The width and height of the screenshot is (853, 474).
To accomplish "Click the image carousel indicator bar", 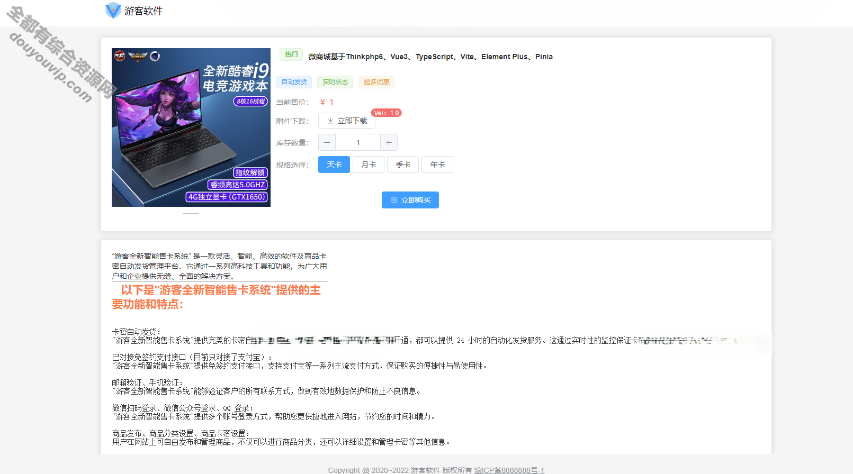I will click(x=191, y=214).
